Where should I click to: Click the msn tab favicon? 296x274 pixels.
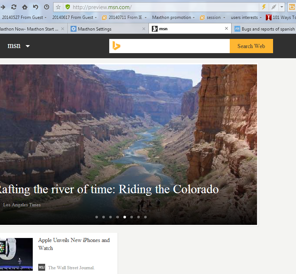(x=155, y=29)
